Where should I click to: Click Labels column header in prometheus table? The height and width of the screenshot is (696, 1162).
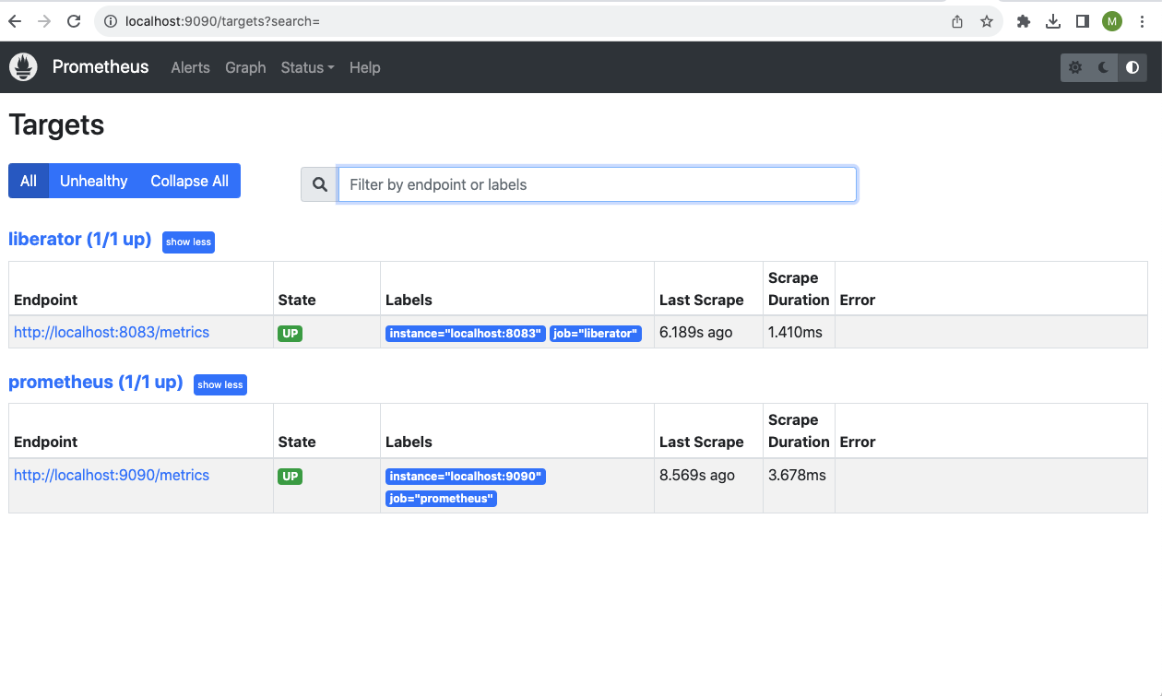(x=409, y=442)
